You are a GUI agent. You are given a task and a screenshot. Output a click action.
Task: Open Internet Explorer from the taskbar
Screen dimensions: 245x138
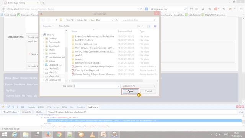(15, 135)
